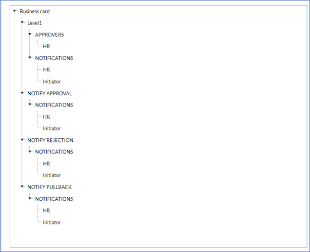Select HR under NOTIFY PULLBACK
Screen dimensions: 310x252
click(46, 211)
